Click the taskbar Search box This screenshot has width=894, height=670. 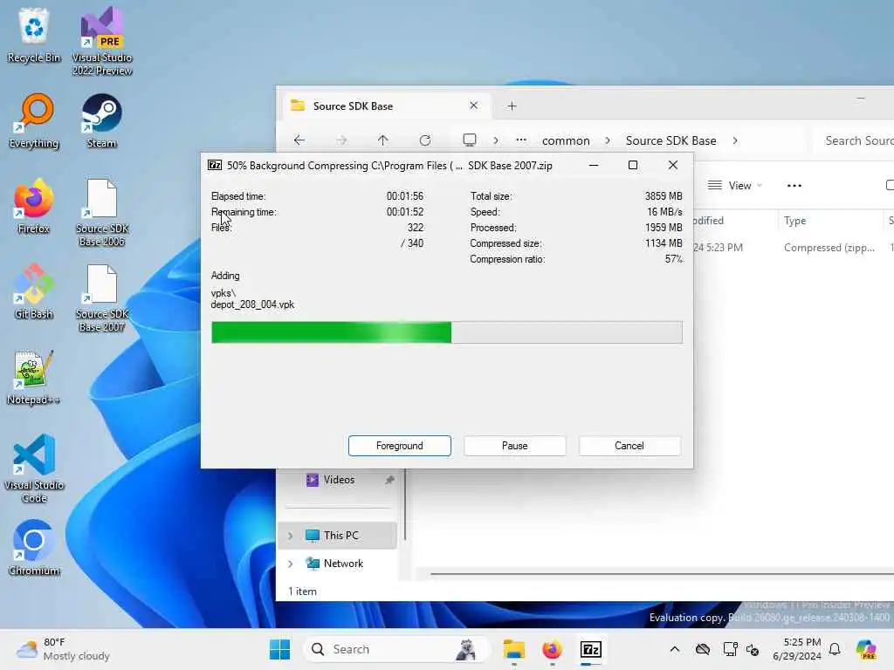pos(397,649)
